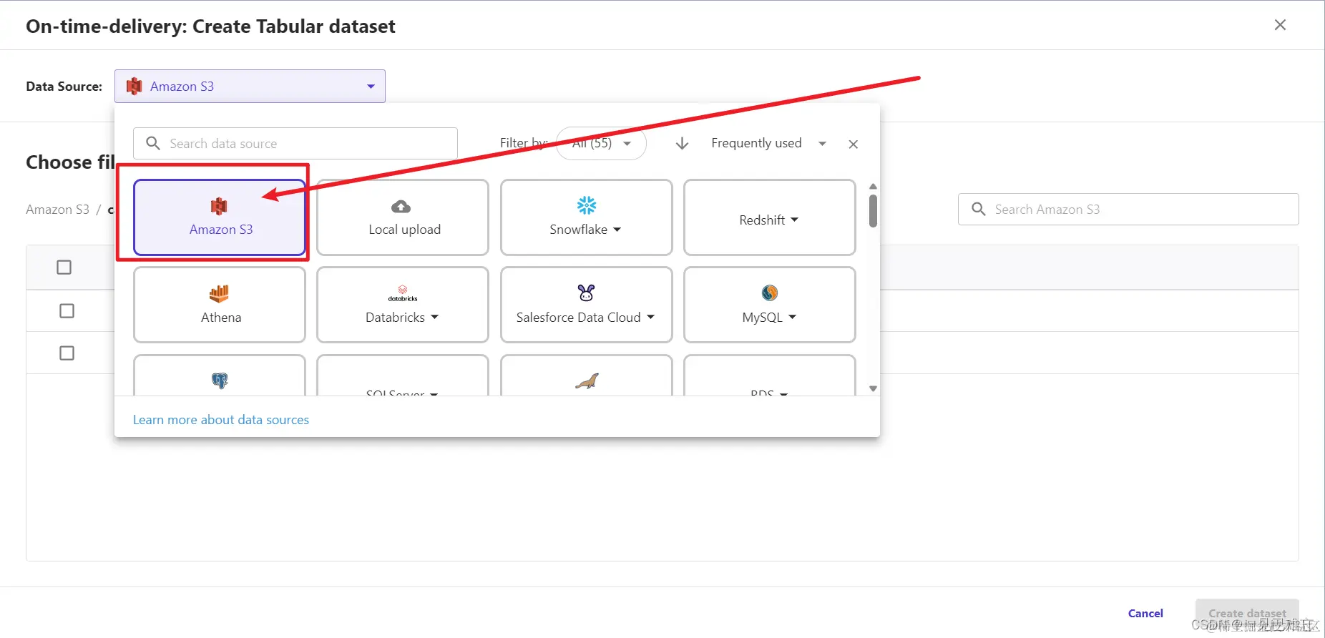Check the first file row checkbox
1325x638 pixels.
click(x=67, y=311)
